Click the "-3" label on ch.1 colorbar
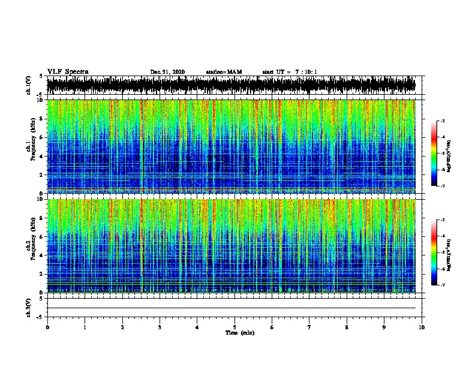Screen dimensions: 475x367 tap(443, 121)
